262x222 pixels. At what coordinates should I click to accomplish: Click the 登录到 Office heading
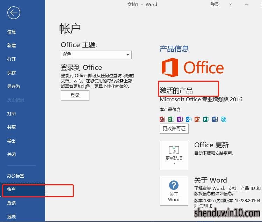pyautogui.click(x=81, y=68)
